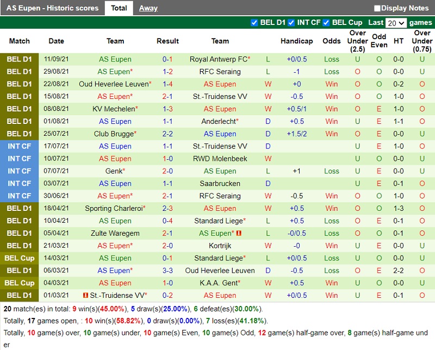Click the INT CF label on 17/07/21 row

(20, 146)
